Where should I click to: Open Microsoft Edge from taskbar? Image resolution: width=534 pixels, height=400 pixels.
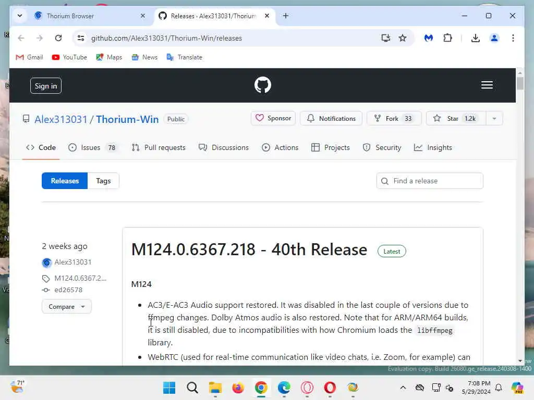point(284,387)
